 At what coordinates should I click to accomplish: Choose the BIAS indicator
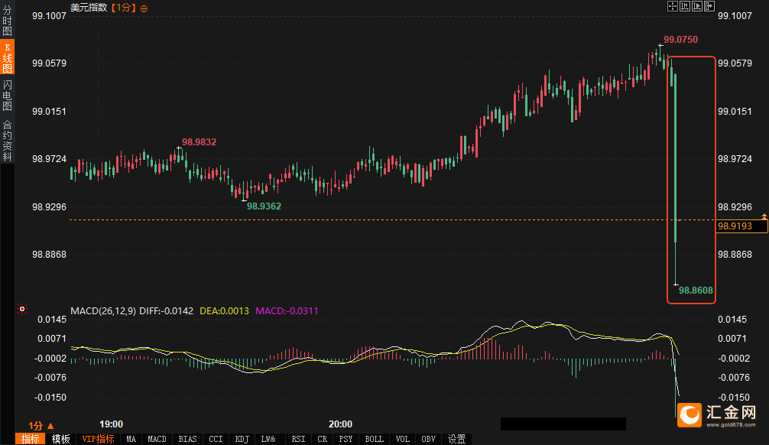[187, 439]
